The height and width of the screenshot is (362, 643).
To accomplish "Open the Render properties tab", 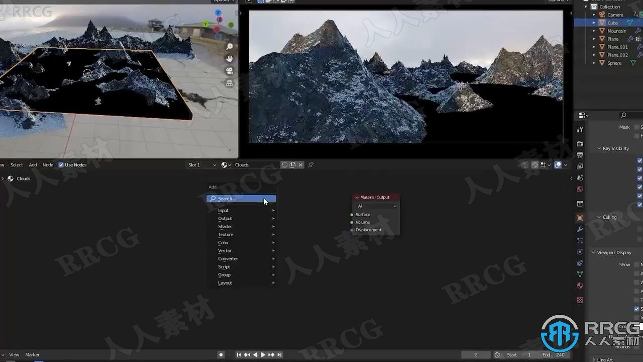I will click(x=580, y=144).
